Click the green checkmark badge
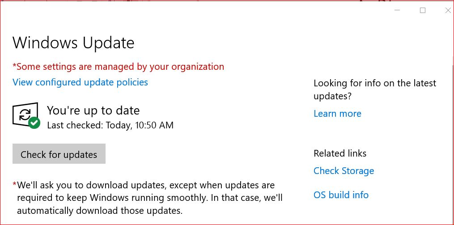Image resolution: width=454 pixels, height=225 pixels. point(34,123)
